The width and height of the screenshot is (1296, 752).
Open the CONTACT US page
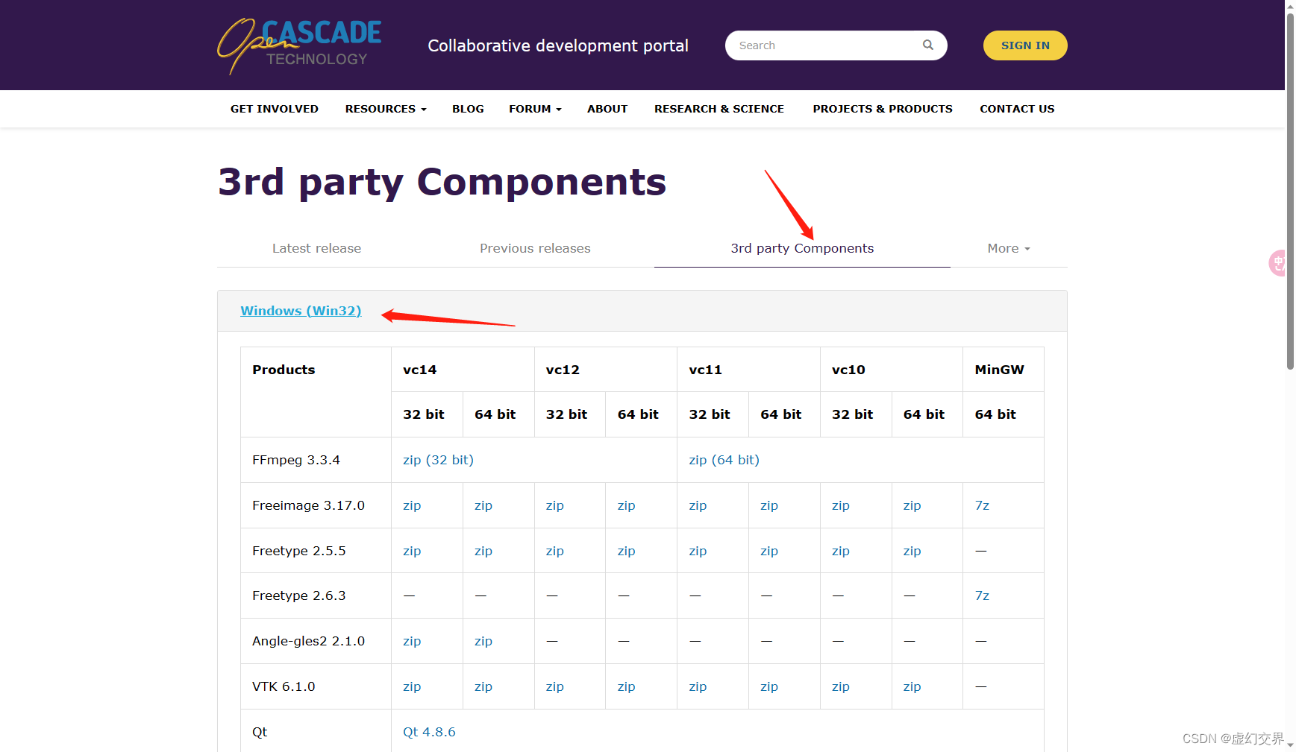pyautogui.click(x=1016, y=109)
